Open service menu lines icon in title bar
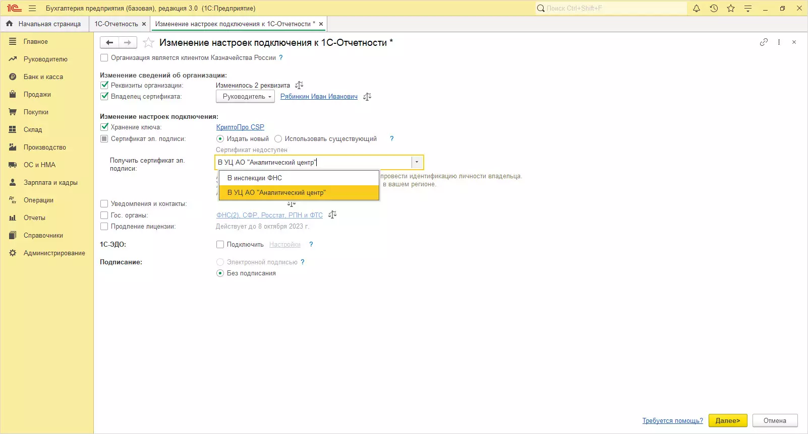Image resolution: width=808 pixels, height=434 pixels. 748,8
